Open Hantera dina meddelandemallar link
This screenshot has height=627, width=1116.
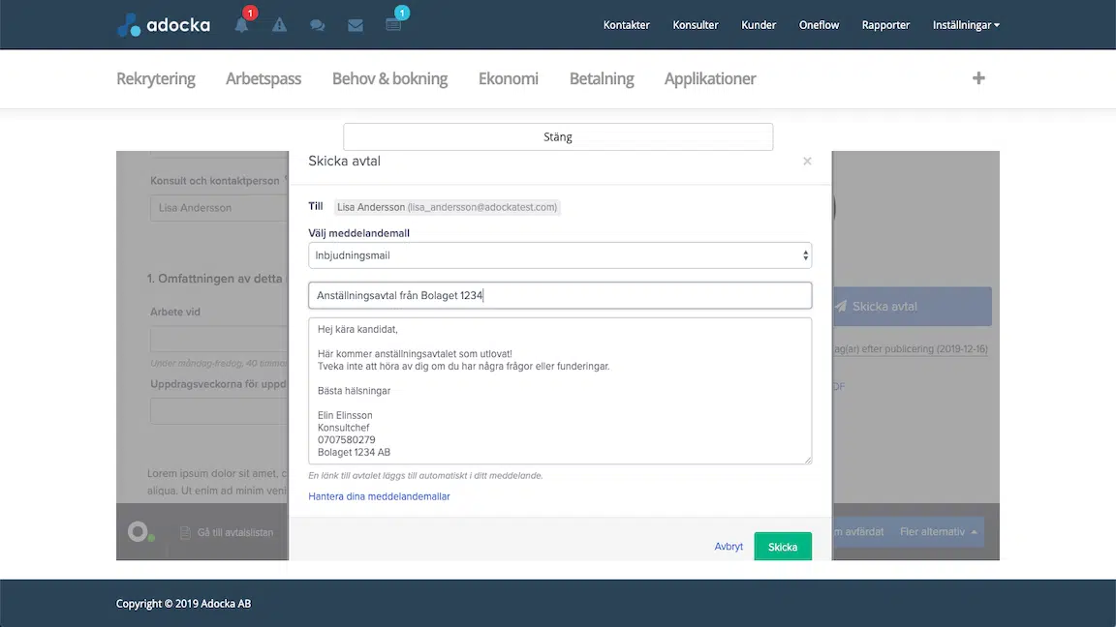[380, 496]
